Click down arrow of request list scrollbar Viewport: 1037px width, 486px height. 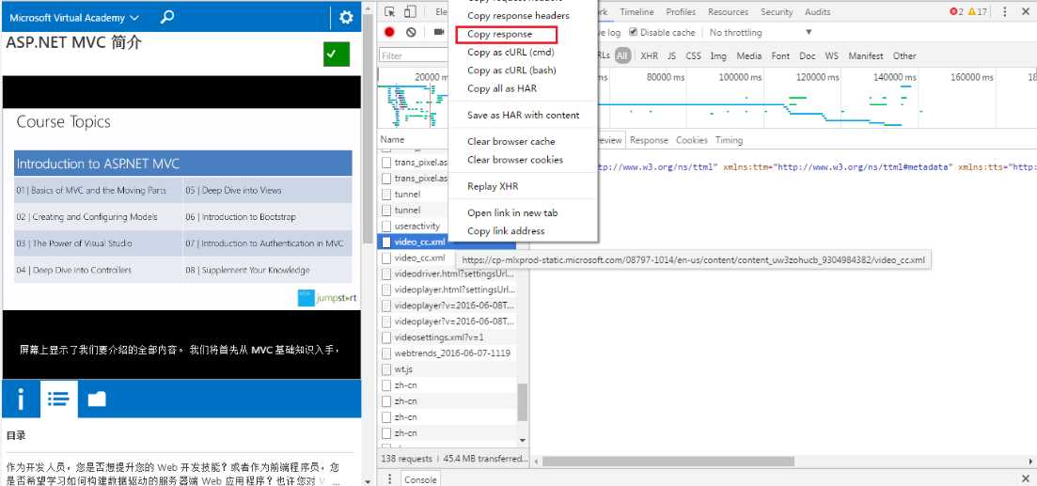click(x=523, y=440)
